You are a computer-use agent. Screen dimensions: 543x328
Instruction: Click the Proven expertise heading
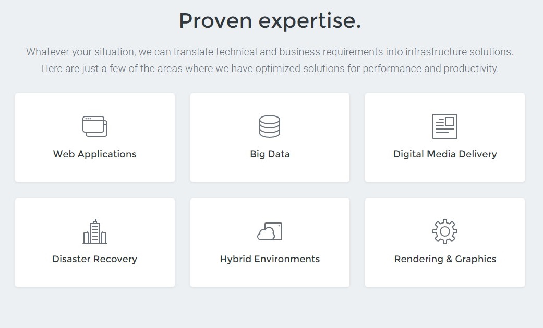click(270, 21)
